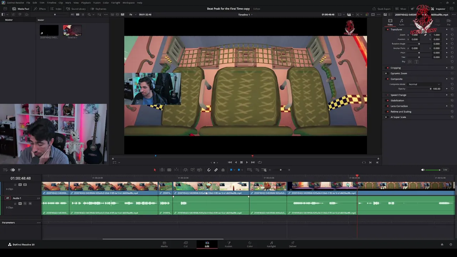The height and width of the screenshot is (257, 457).
Task: Click the Play forward button
Action: pyautogui.click(x=247, y=162)
